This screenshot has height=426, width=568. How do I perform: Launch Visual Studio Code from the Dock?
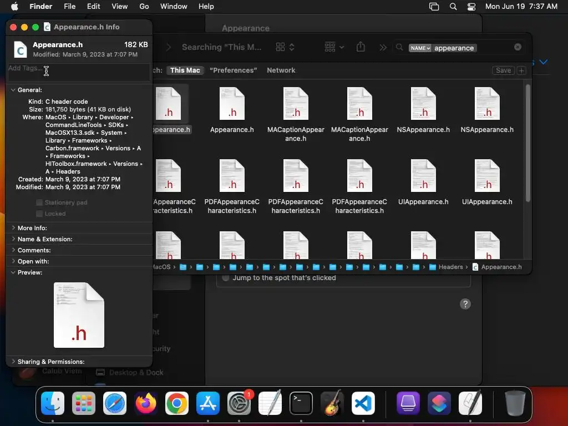click(363, 403)
